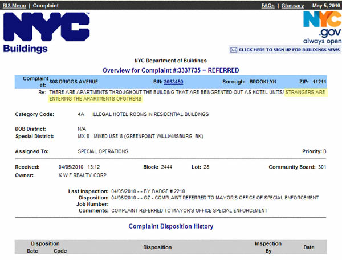The height and width of the screenshot is (260, 342).
Task: Click the NYC Buildings logo
Action: pyautogui.click(x=46, y=33)
